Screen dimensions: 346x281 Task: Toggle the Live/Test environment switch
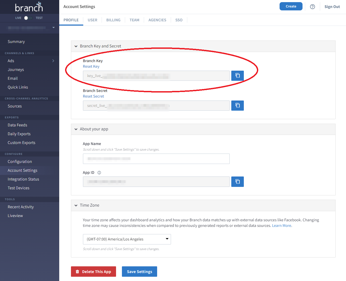[28, 18]
